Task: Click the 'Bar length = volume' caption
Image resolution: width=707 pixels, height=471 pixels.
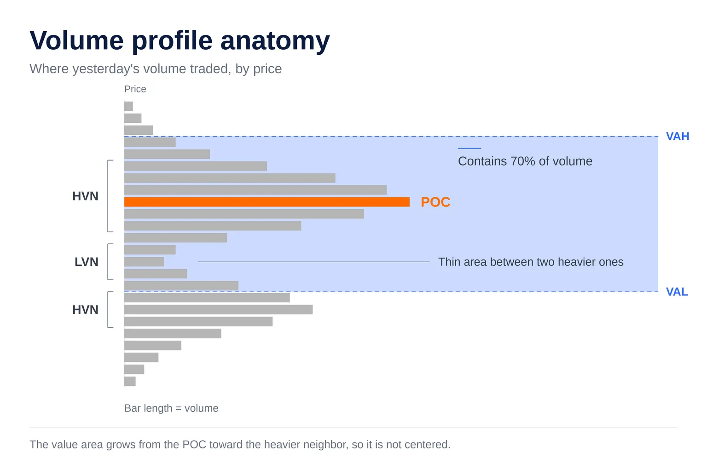Action: coord(171,408)
